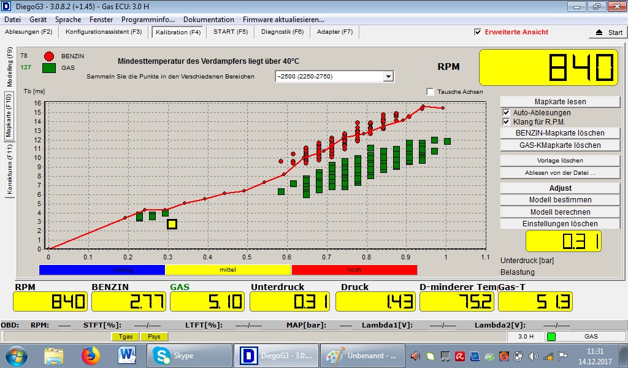Select the Korrekturen (F11) side tab
Image resolution: width=628 pixels, height=368 pixels.
pos(10,171)
